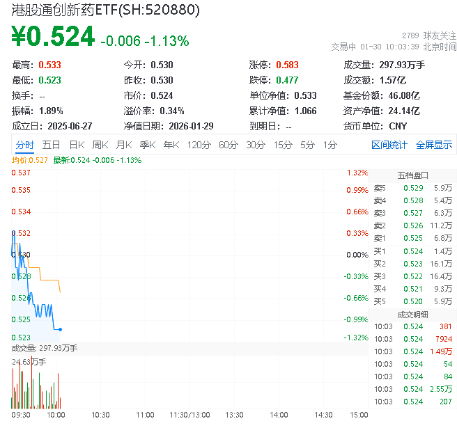Show the 年K chart tab
457x428 pixels.
point(171,145)
